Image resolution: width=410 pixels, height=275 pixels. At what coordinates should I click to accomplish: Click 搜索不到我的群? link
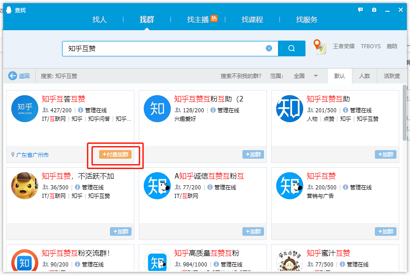[x=241, y=76]
